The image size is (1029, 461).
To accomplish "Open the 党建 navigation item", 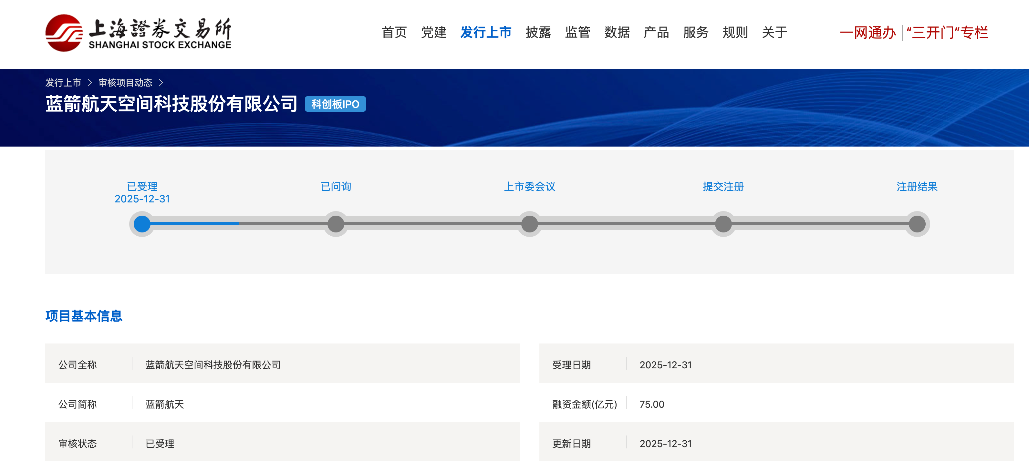I will (x=433, y=32).
